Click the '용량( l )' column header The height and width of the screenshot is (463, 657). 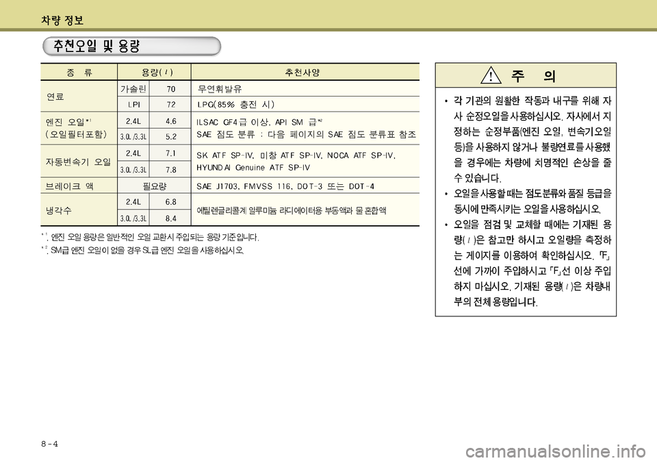coord(157,73)
